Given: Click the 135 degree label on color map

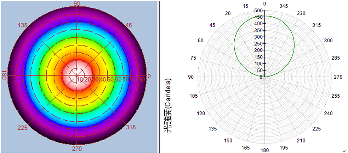Looking at the screenshot, I should (x=23, y=25).
